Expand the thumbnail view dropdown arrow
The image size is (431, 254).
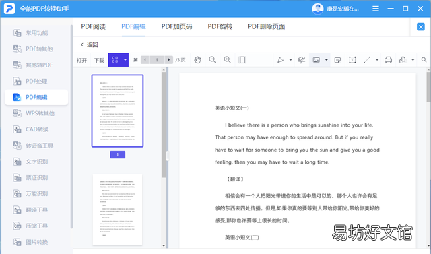(125, 60)
